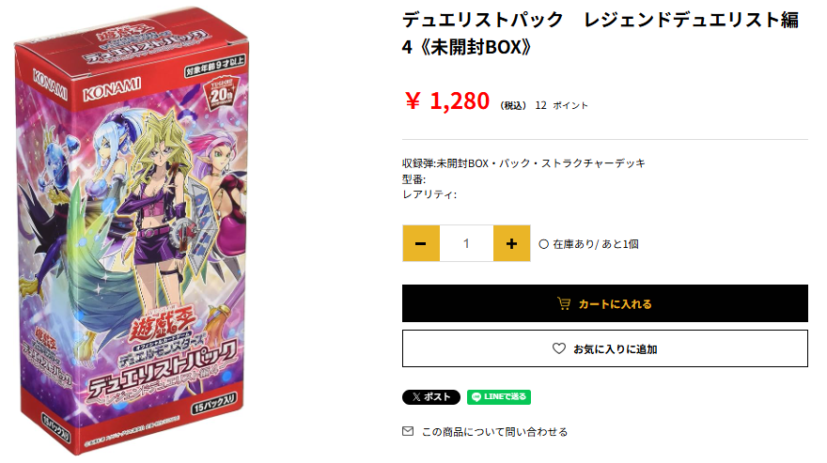This screenshot has height=463, width=827.
Task: Focus the quantity input field showing 1
Action: [466, 243]
